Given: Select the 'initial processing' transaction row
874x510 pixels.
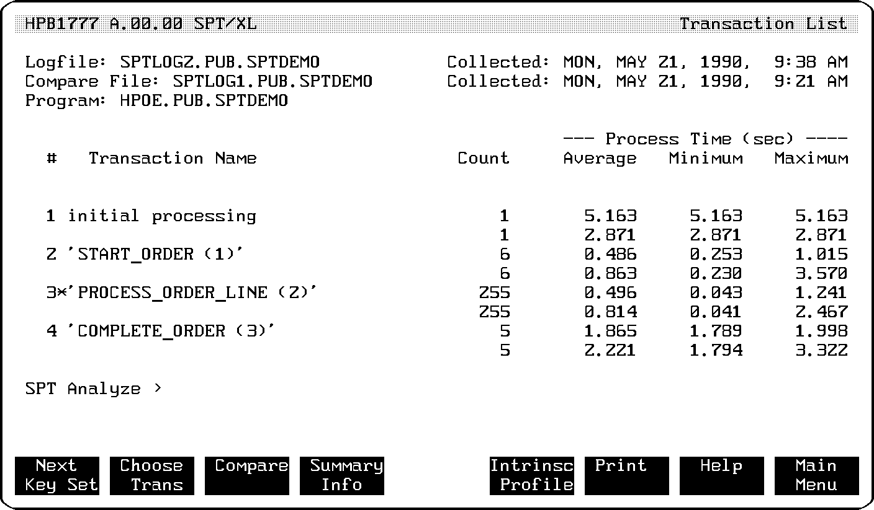Looking at the screenshot, I should [x=161, y=216].
